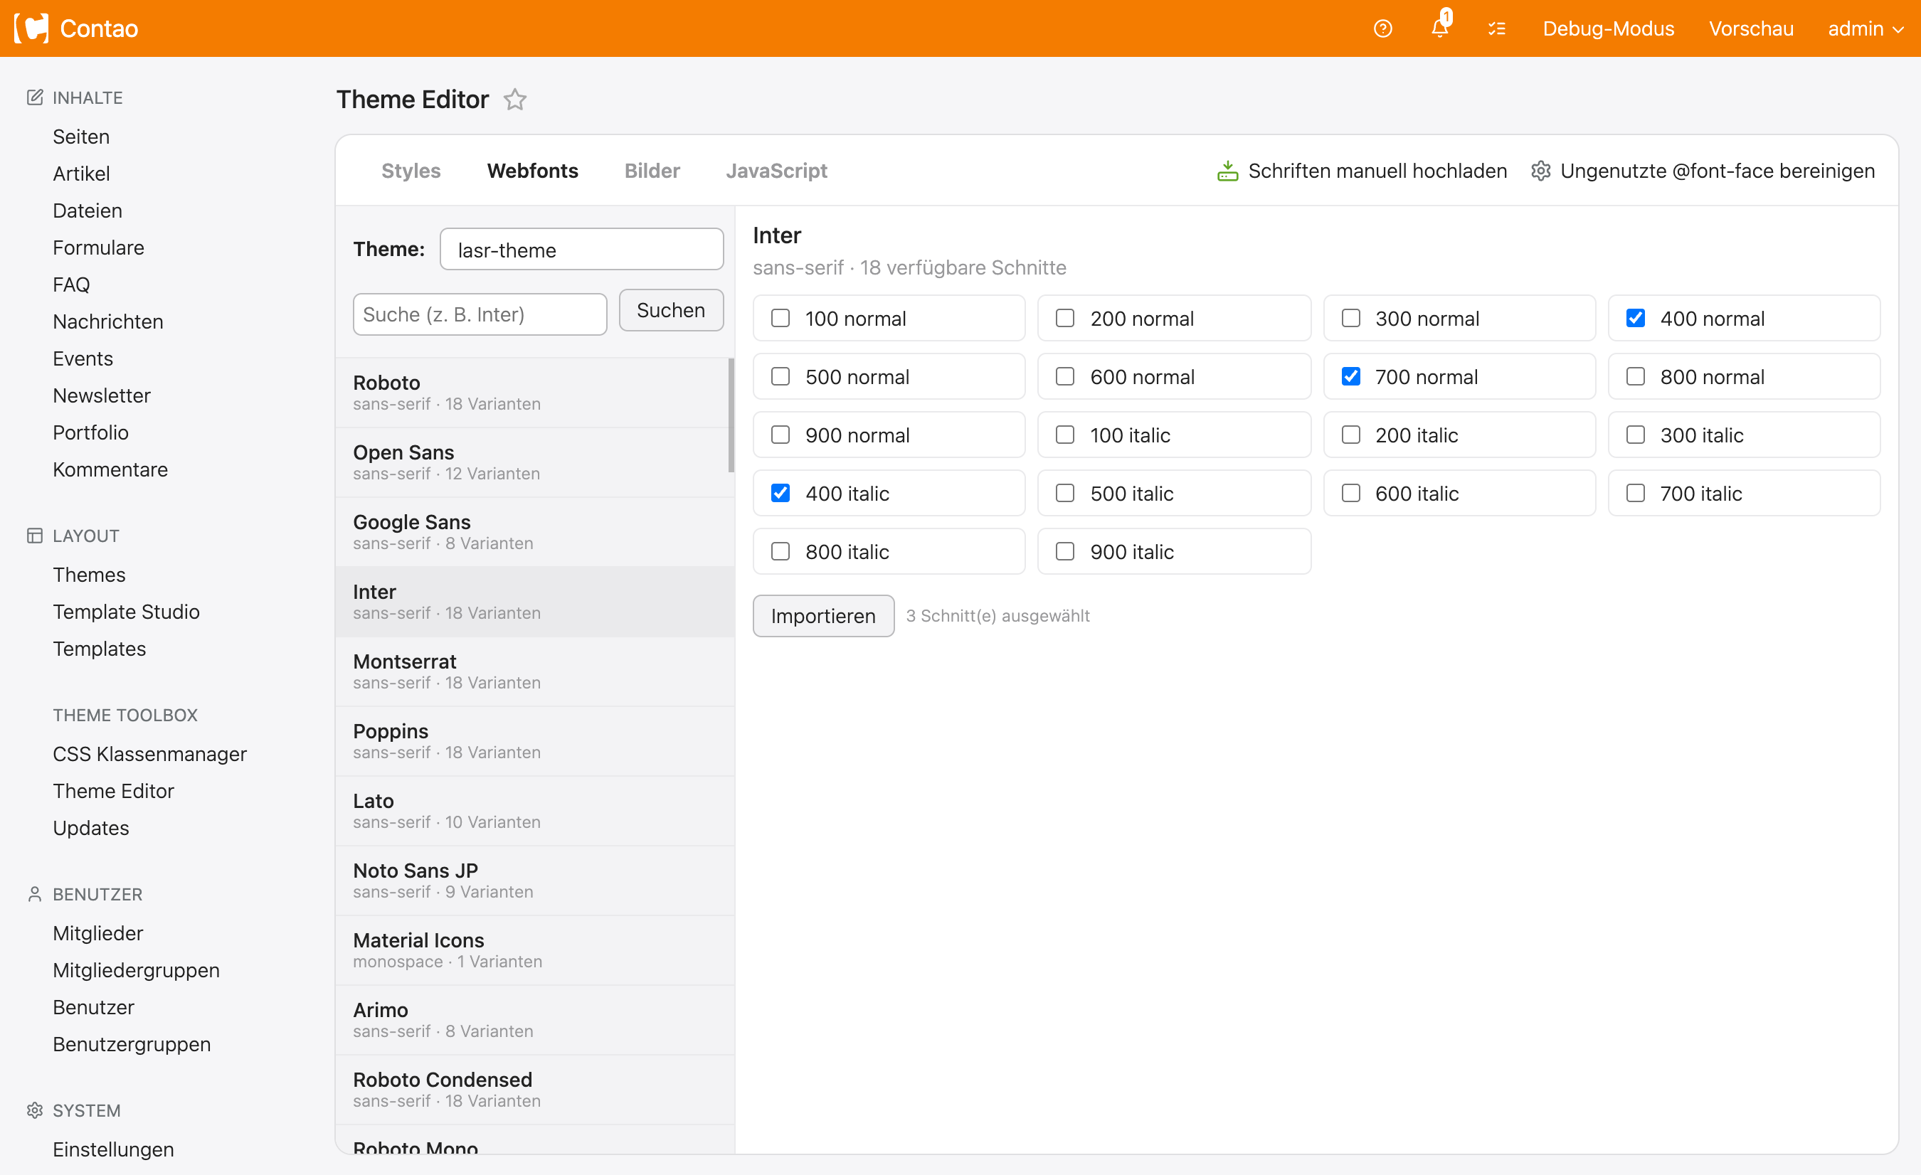The image size is (1921, 1175).
Task: Collapse the INHALTE navigation group
Action: pyautogui.click(x=88, y=97)
